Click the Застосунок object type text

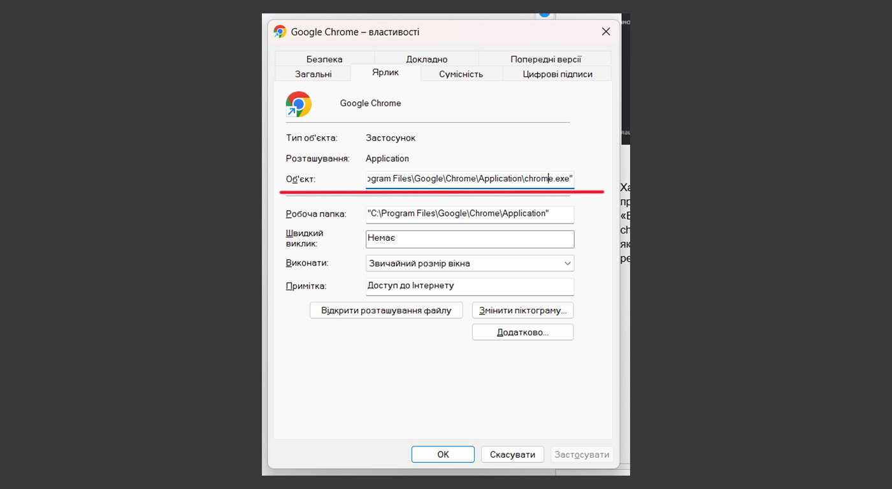391,138
